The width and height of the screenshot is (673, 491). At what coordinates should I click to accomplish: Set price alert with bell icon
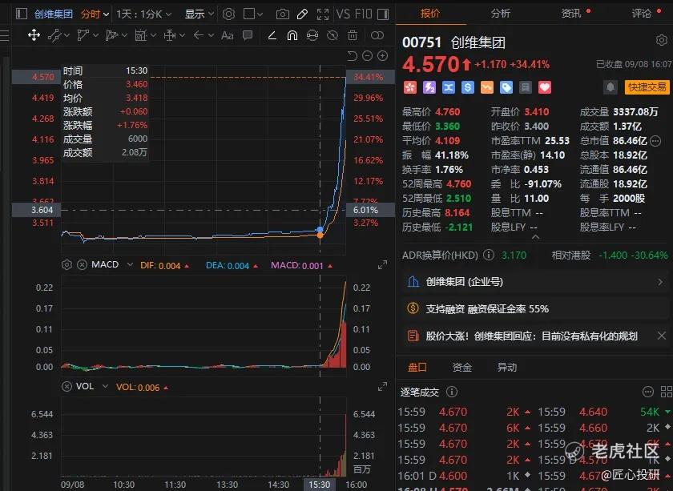[x=611, y=87]
